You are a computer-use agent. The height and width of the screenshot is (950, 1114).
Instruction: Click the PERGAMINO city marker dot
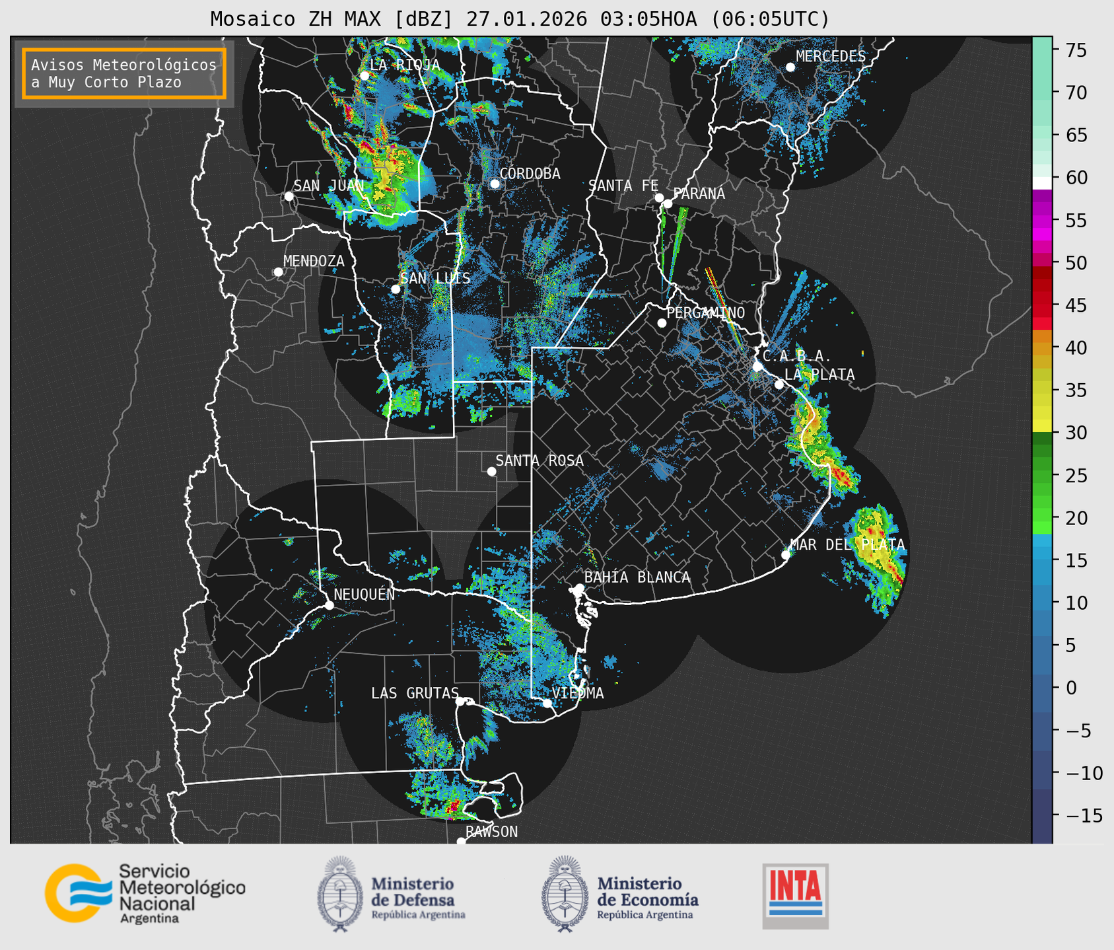[662, 323]
